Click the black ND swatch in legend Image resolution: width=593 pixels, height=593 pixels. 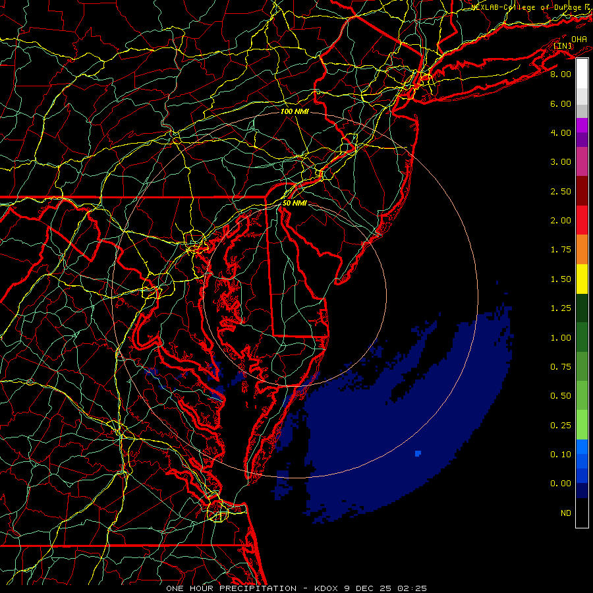pyautogui.click(x=582, y=513)
